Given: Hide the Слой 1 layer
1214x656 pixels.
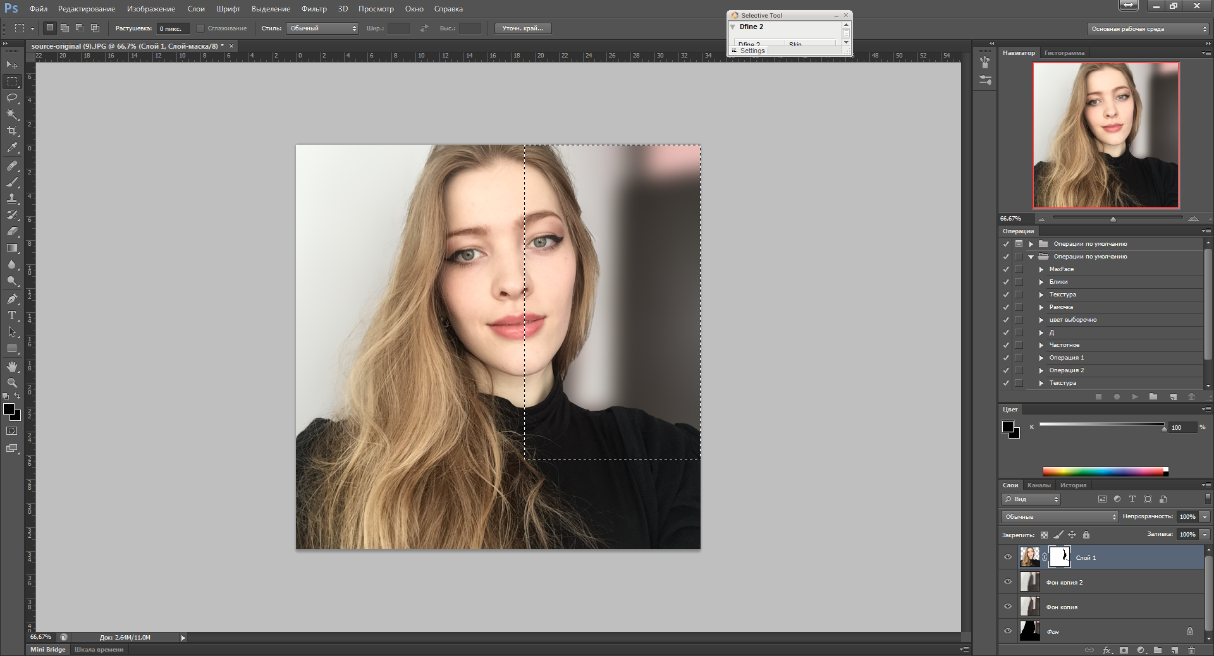Looking at the screenshot, I should click(1008, 557).
